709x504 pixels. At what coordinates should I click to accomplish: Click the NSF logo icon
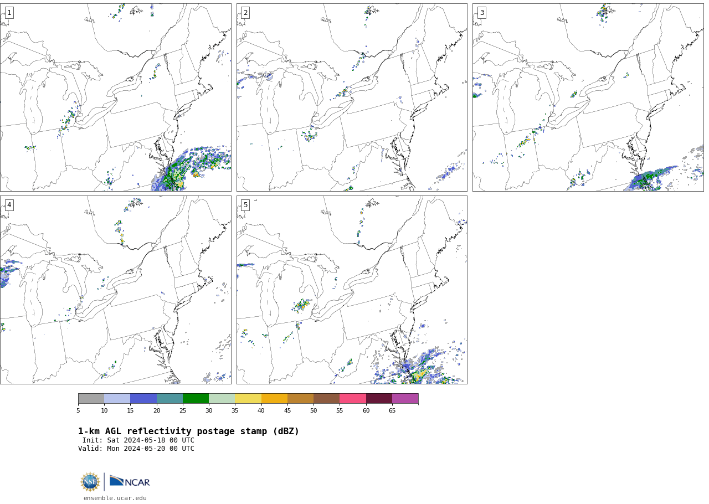click(x=90, y=482)
